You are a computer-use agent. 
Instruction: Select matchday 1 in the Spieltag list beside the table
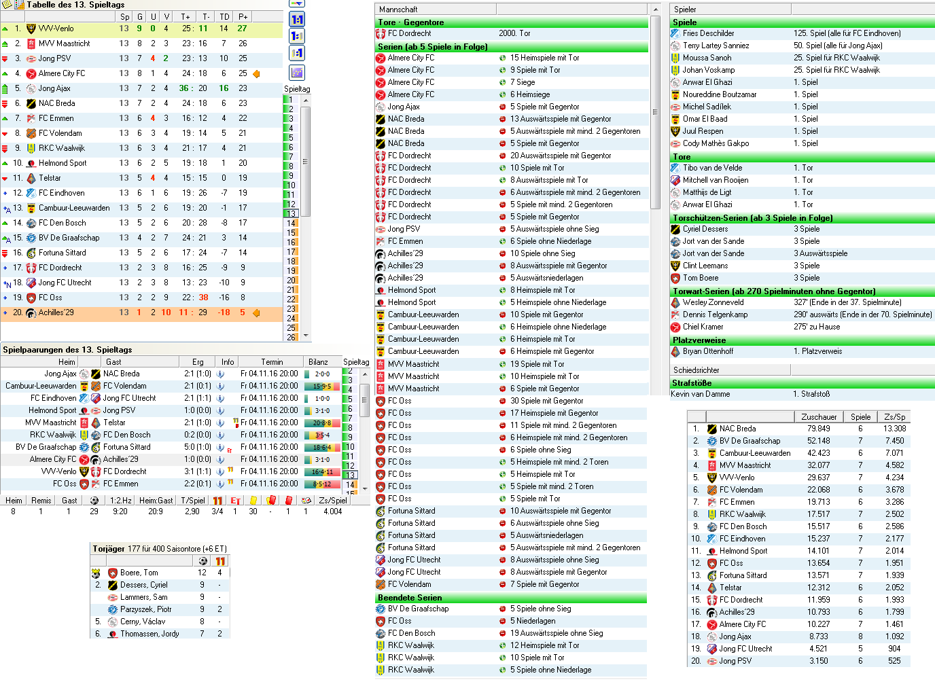(x=291, y=99)
